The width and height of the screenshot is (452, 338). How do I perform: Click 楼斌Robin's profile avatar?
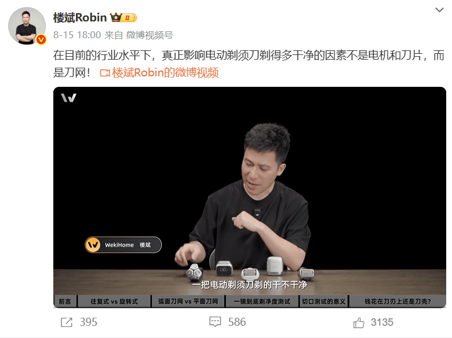27,26
